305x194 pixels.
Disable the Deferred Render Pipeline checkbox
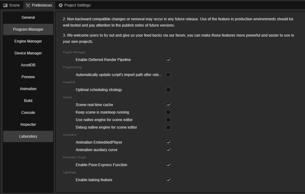click(x=168, y=60)
